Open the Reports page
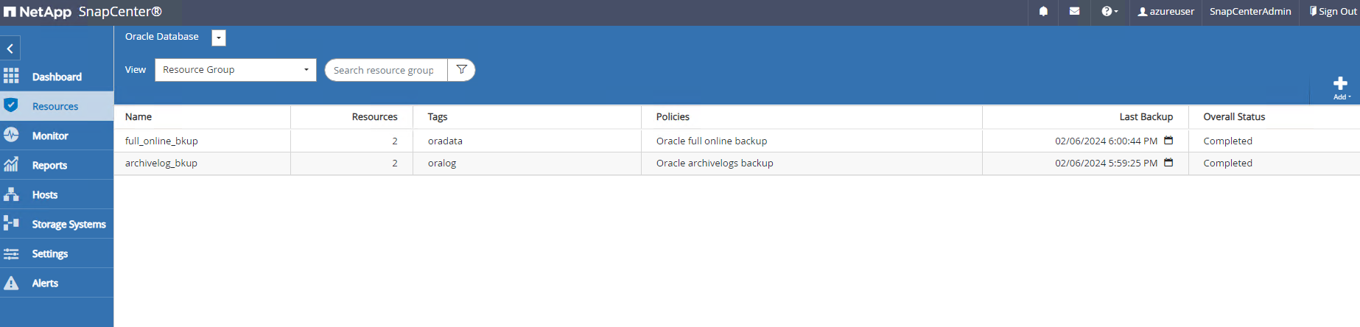The height and width of the screenshot is (327, 1360). [x=49, y=165]
